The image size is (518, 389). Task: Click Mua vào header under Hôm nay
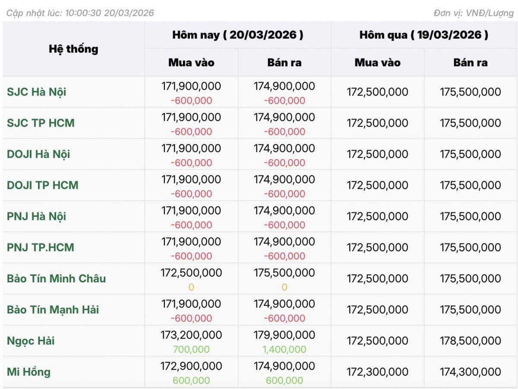[191, 63]
